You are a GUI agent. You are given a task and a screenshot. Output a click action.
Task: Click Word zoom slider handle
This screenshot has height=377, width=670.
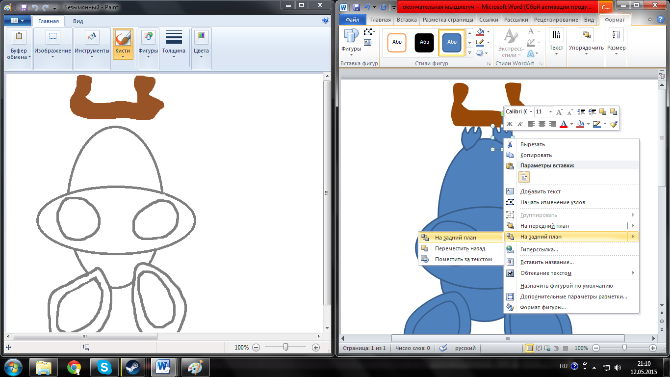tap(624, 348)
